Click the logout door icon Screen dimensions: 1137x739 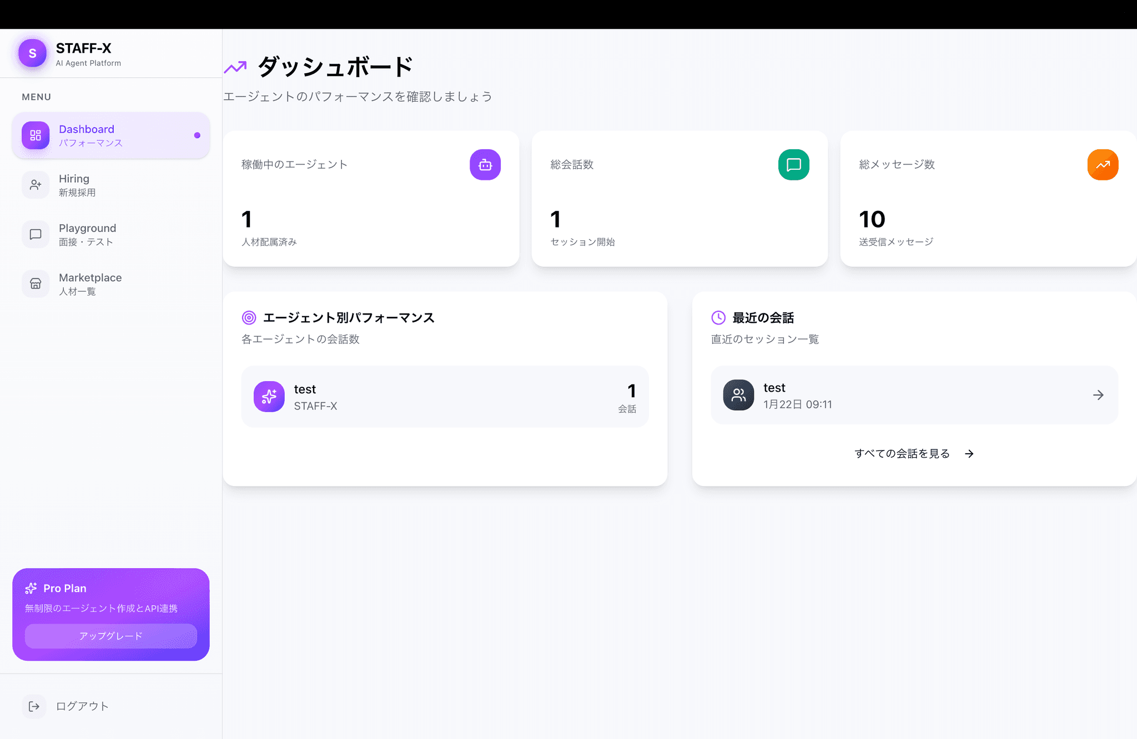pyautogui.click(x=34, y=706)
